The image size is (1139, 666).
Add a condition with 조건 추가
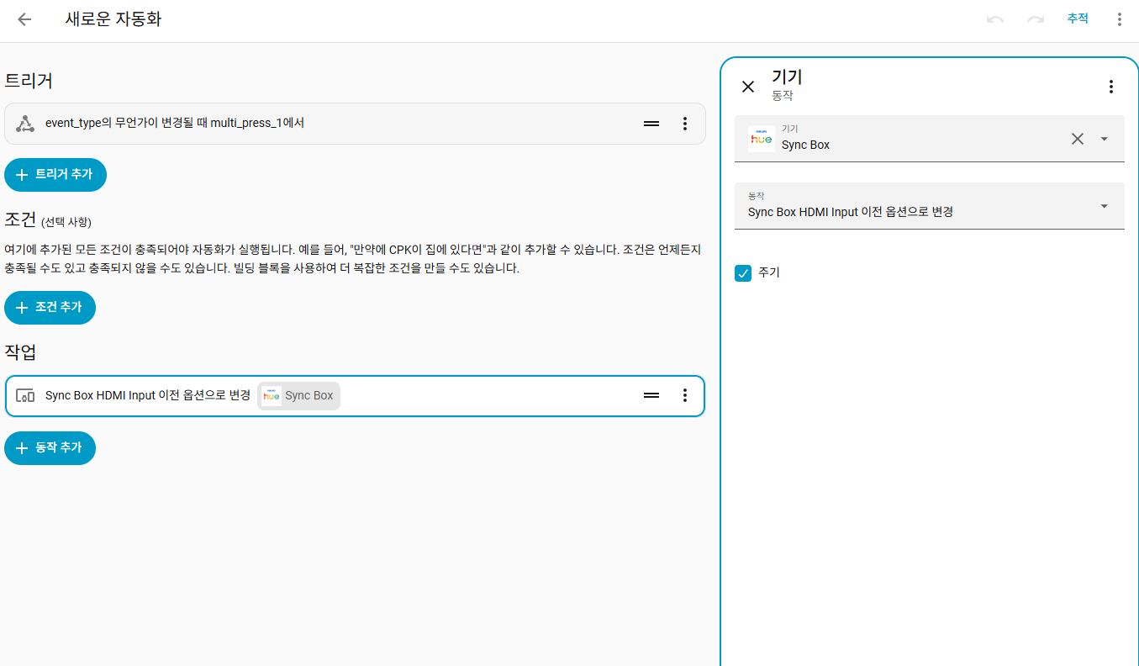click(x=50, y=308)
